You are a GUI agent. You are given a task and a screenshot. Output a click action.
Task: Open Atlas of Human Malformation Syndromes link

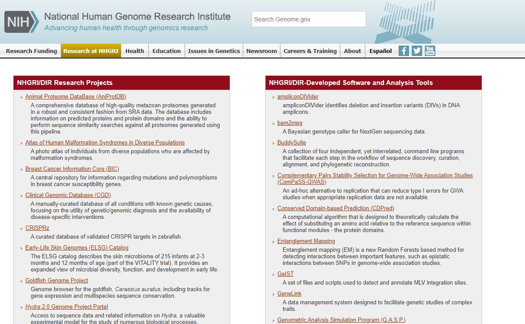(x=105, y=143)
